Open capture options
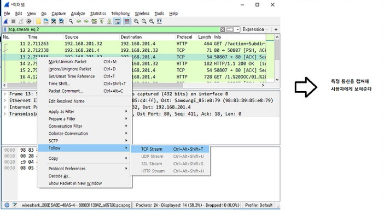 point(28,21)
